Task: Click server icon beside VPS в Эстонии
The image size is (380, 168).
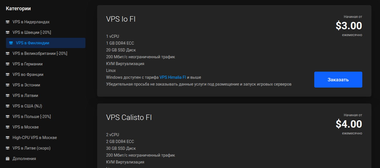Action: click(x=8, y=85)
